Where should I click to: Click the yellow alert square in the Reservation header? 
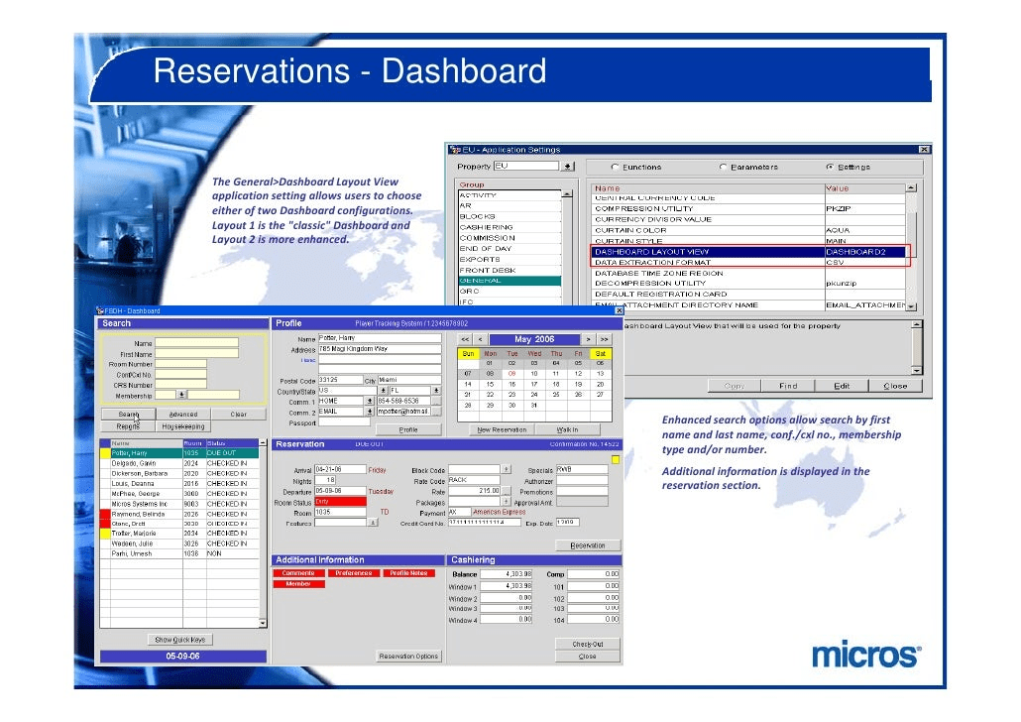point(616,459)
